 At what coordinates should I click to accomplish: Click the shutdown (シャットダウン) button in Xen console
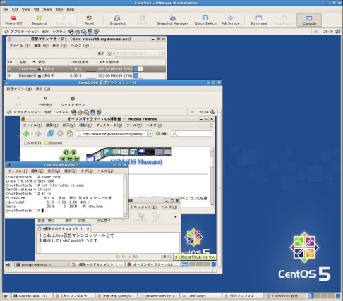point(73,101)
